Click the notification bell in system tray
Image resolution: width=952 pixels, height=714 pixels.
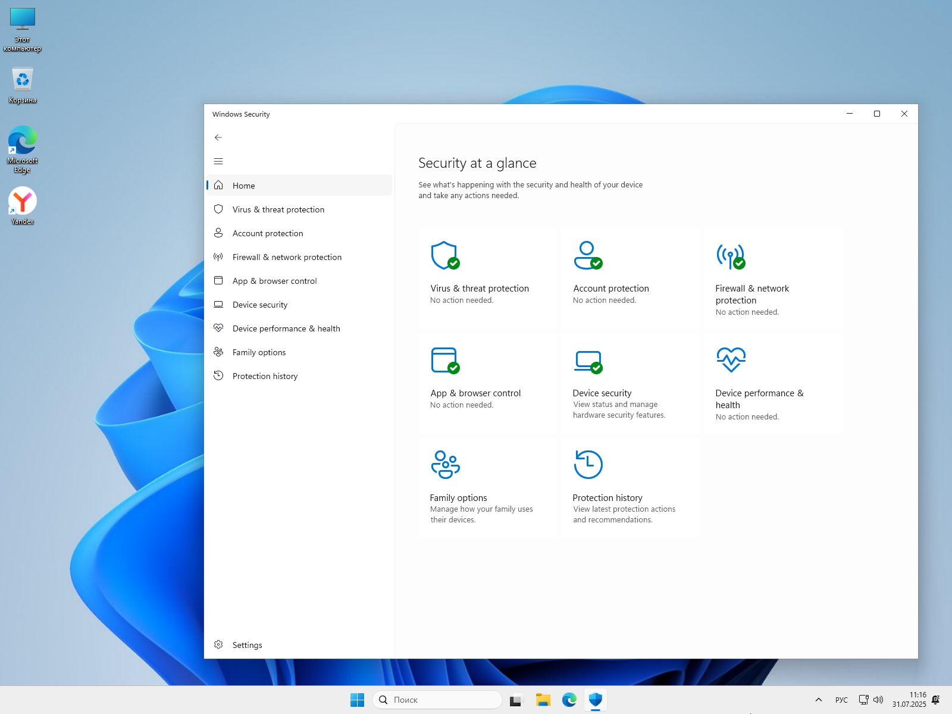[x=936, y=700]
